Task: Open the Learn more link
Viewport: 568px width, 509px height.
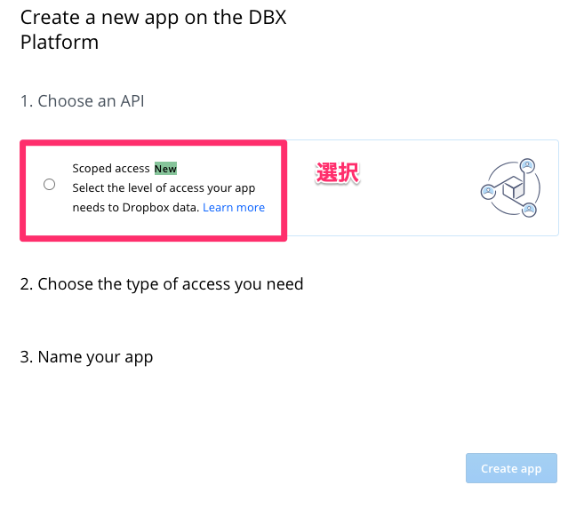Action: point(234,208)
